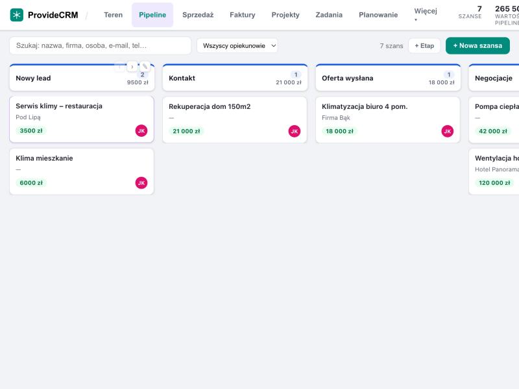Click the 21 000 zł badge on Rekuperacja card
This screenshot has height=389, width=519.
click(x=186, y=132)
